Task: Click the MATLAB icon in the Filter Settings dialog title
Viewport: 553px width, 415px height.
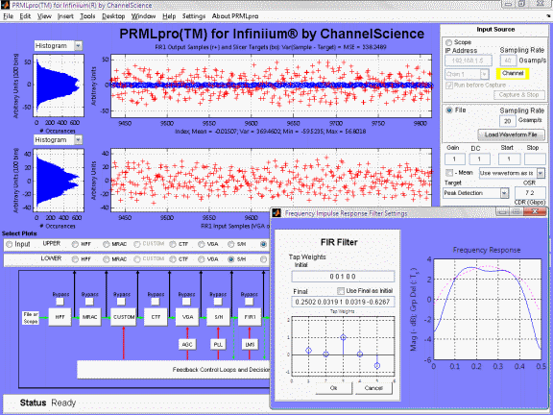Action: (x=276, y=213)
